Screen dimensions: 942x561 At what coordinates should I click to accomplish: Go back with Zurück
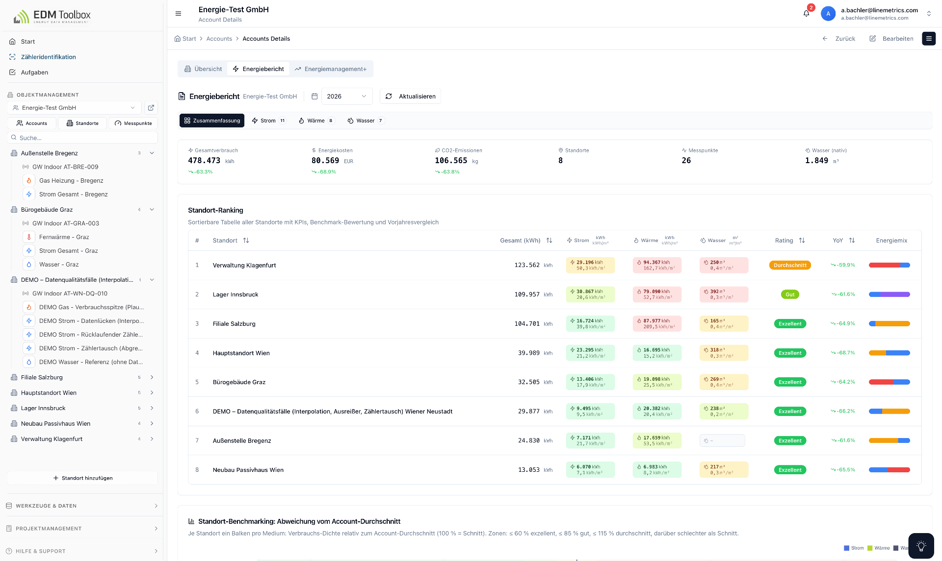pos(839,39)
